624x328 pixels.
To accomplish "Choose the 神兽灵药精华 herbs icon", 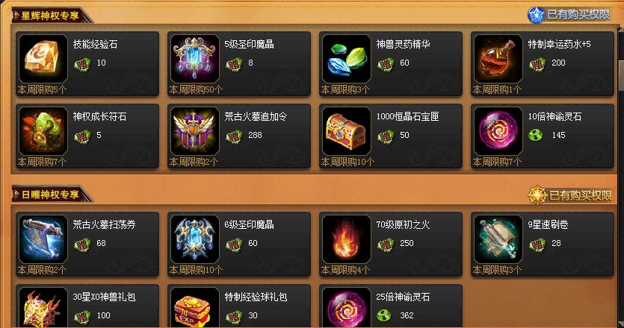I will pyautogui.click(x=347, y=59).
